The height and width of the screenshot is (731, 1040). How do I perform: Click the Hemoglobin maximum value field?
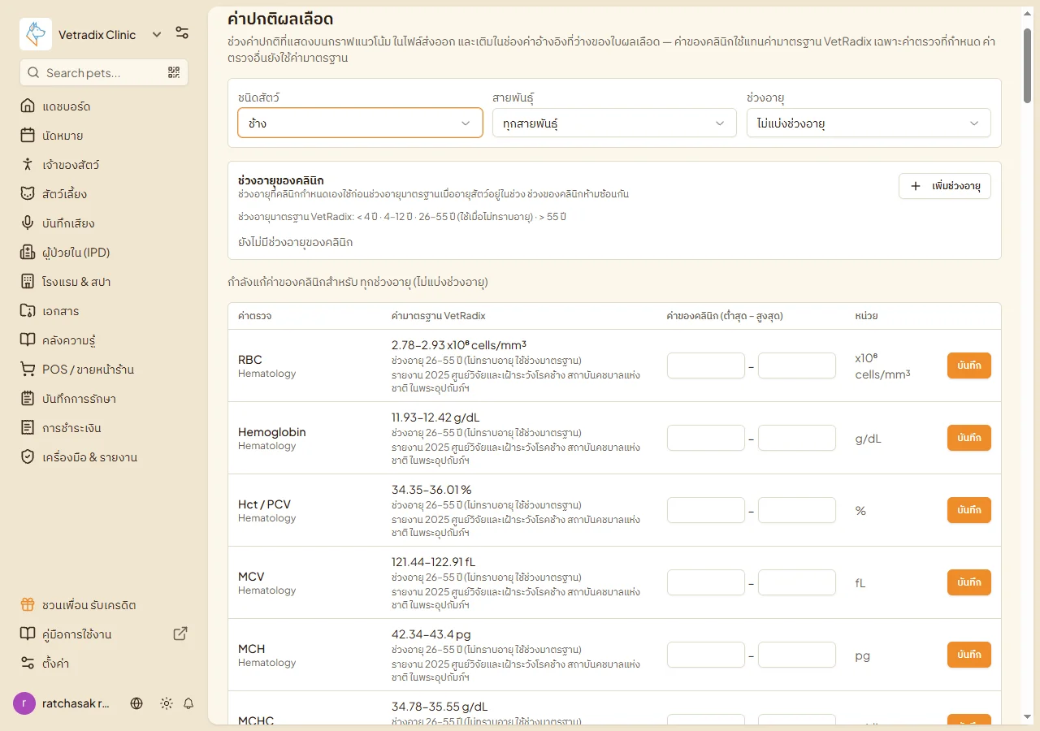coord(797,438)
